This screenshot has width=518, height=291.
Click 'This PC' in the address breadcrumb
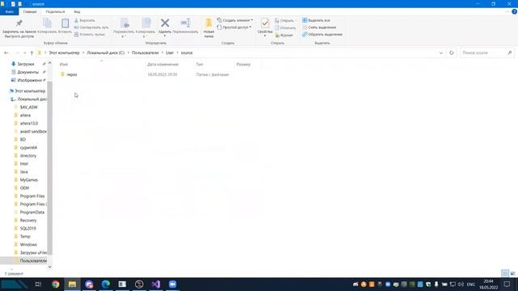coord(64,53)
